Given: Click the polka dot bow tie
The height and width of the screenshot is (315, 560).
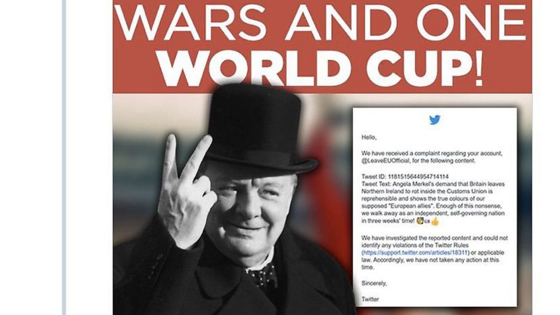Looking at the screenshot, I should point(264,276).
